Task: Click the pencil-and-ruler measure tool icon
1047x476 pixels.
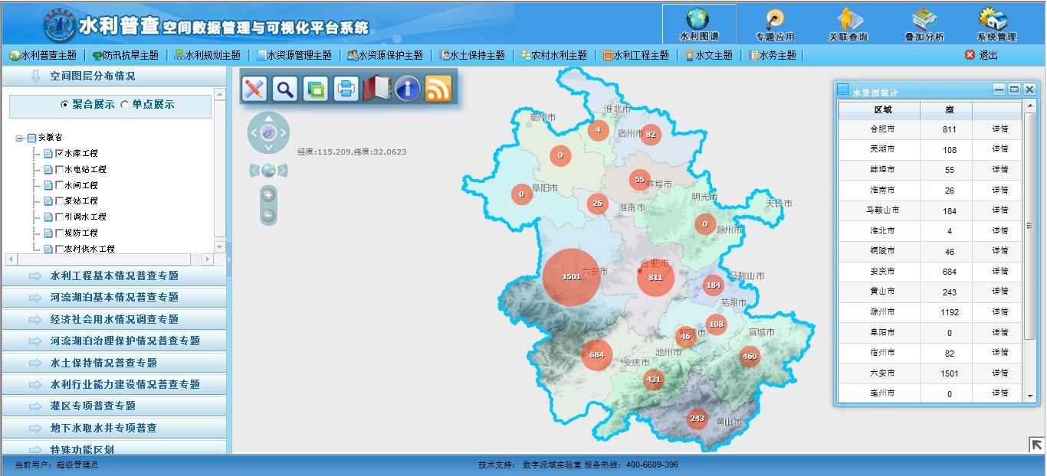Action: (x=254, y=89)
